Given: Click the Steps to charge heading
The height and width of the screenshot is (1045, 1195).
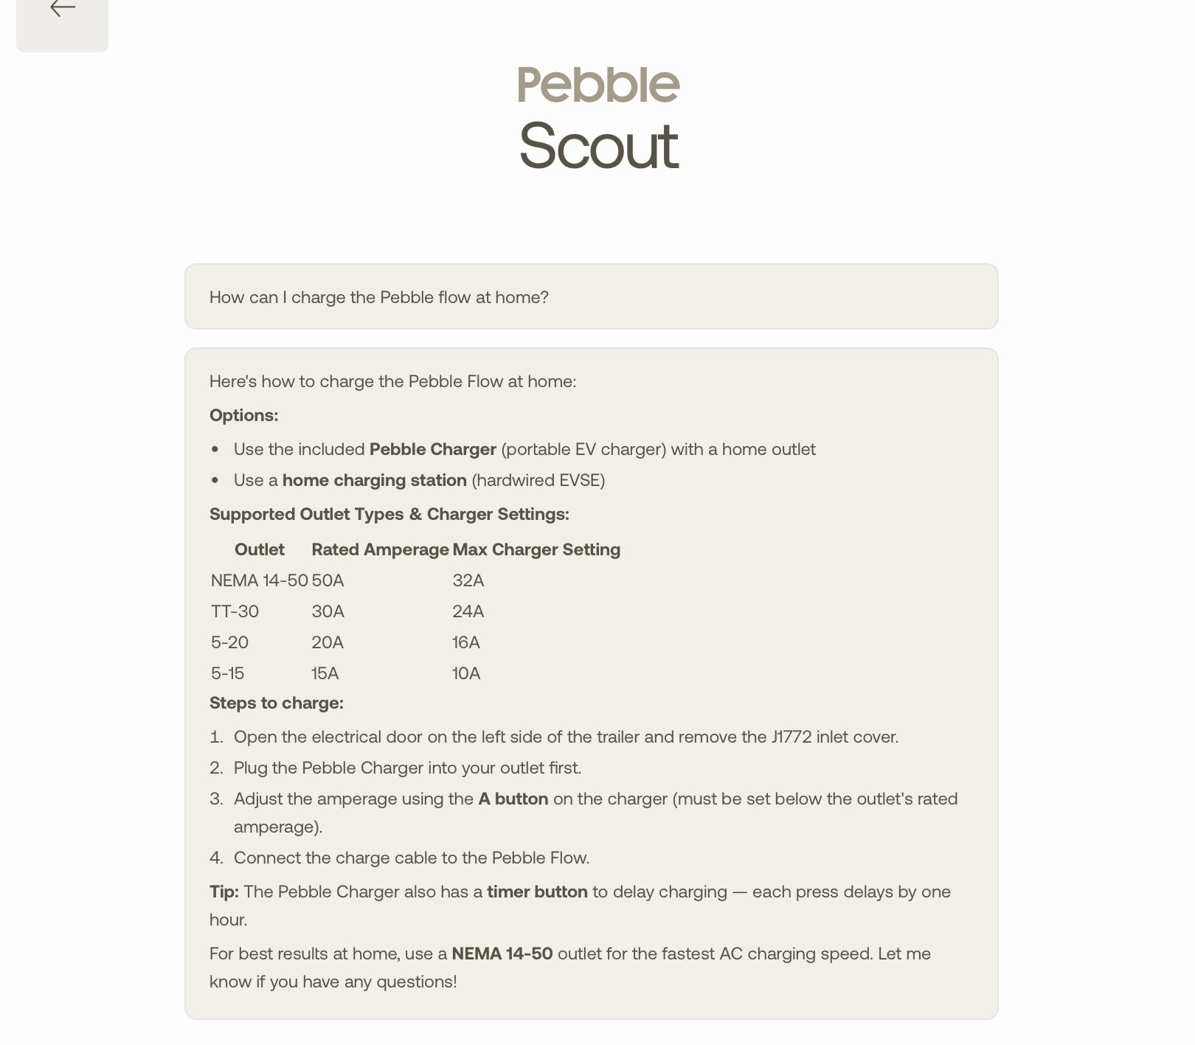Looking at the screenshot, I should (277, 703).
